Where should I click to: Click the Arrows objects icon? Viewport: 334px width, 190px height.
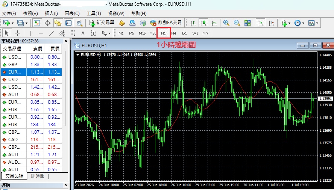pyautogui.click(x=104, y=33)
